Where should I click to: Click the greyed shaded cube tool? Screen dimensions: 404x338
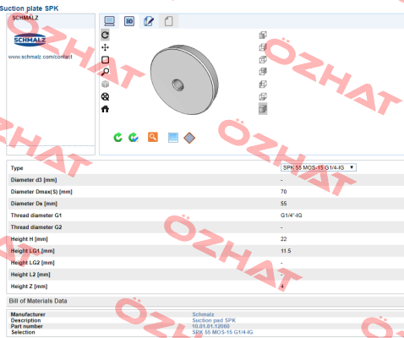105,84
